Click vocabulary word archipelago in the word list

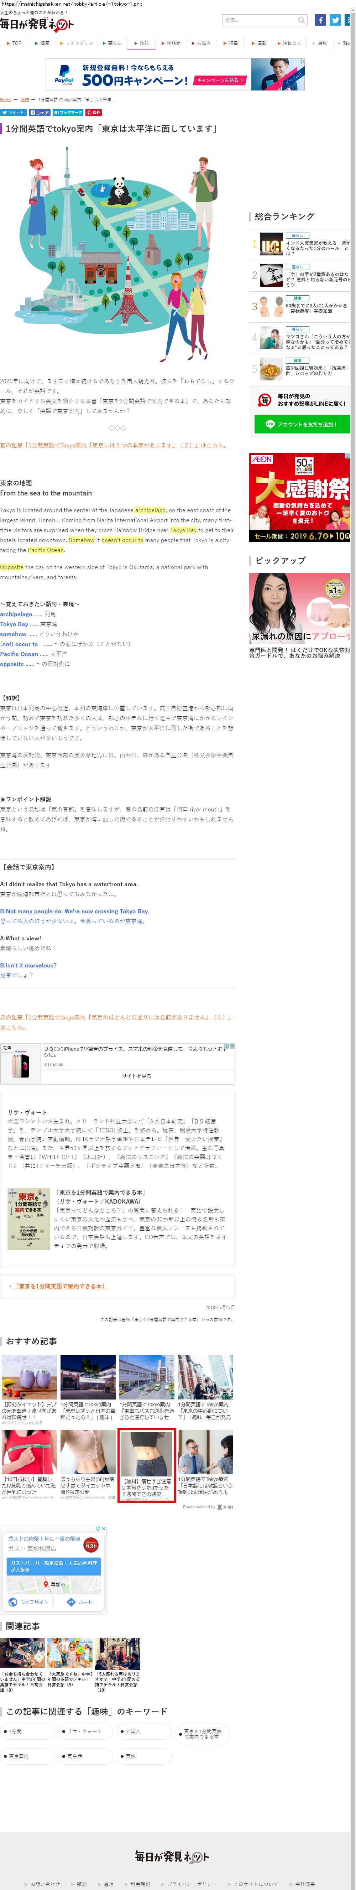[16, 613]
